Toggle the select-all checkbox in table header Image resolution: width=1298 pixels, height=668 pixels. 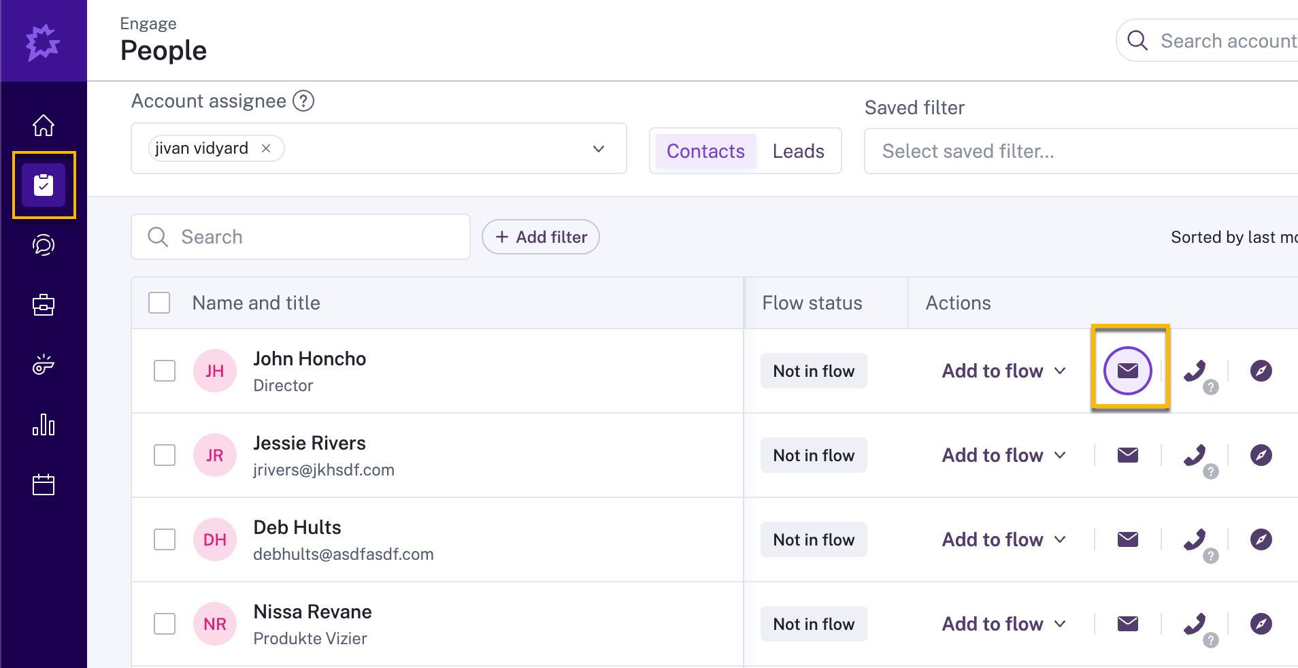click(159, 303)
